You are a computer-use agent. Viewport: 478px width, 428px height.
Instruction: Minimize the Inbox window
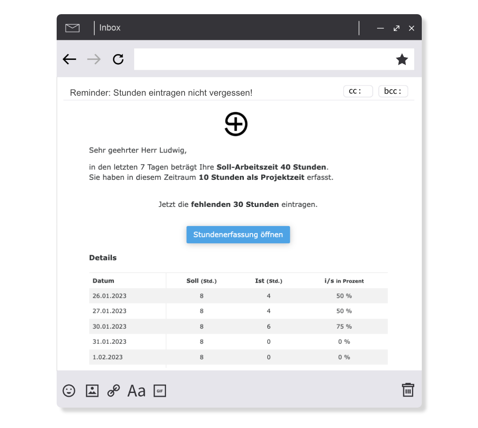click(380, 28)
